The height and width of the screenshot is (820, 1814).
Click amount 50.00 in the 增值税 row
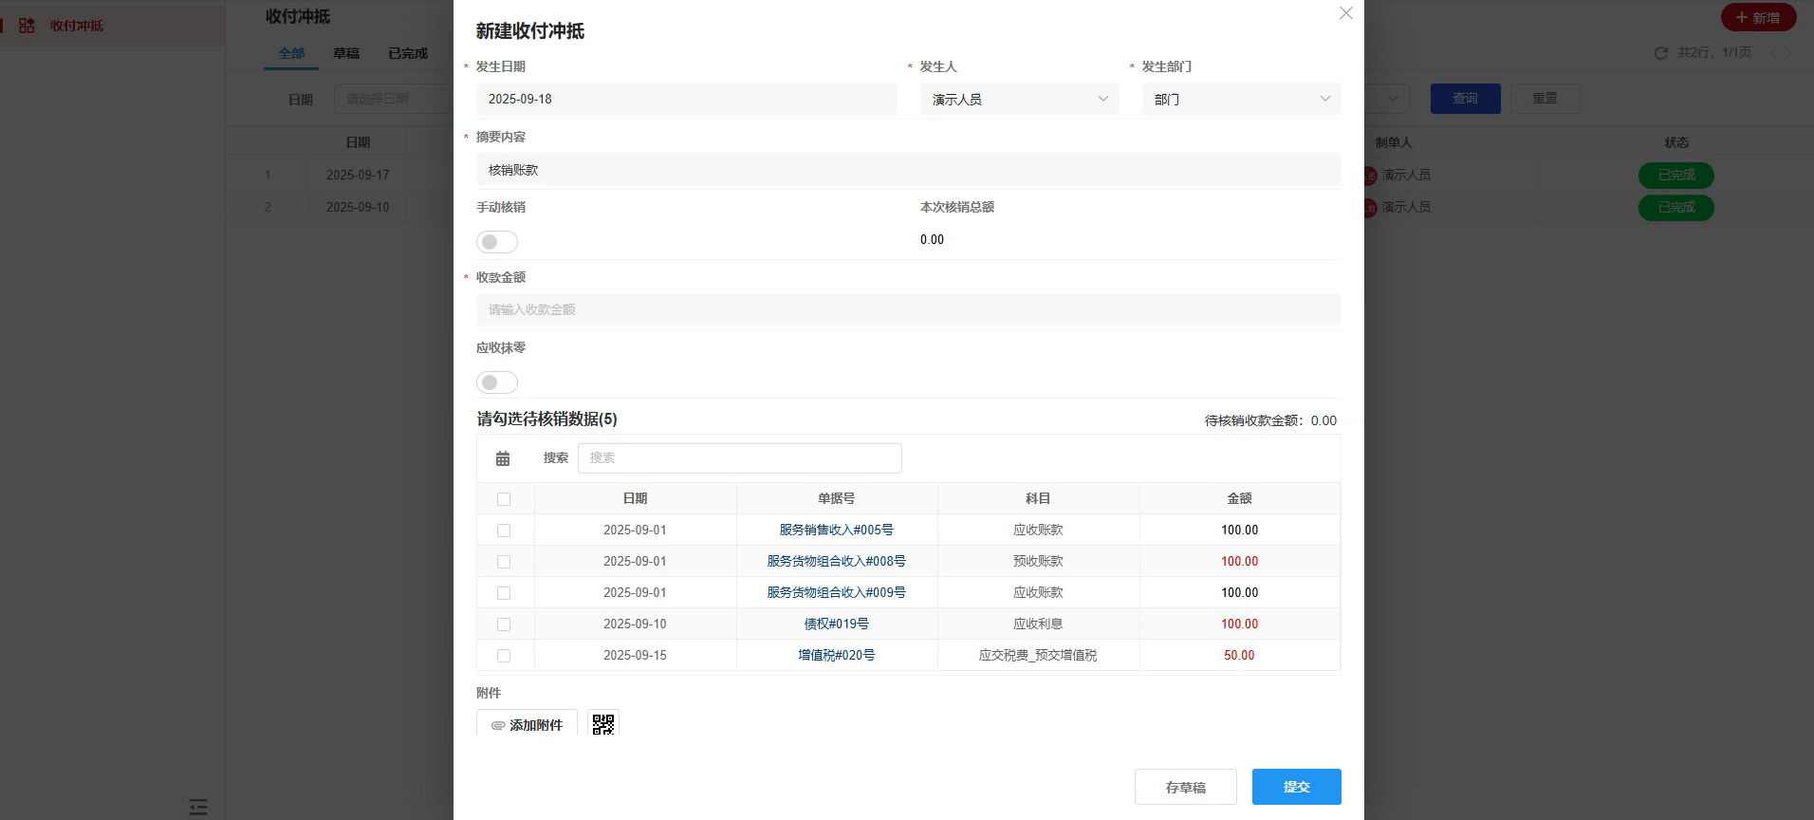[x=1239, y=655]
